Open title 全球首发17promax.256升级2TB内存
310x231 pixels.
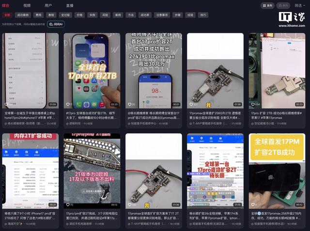(x=277, y=216)
